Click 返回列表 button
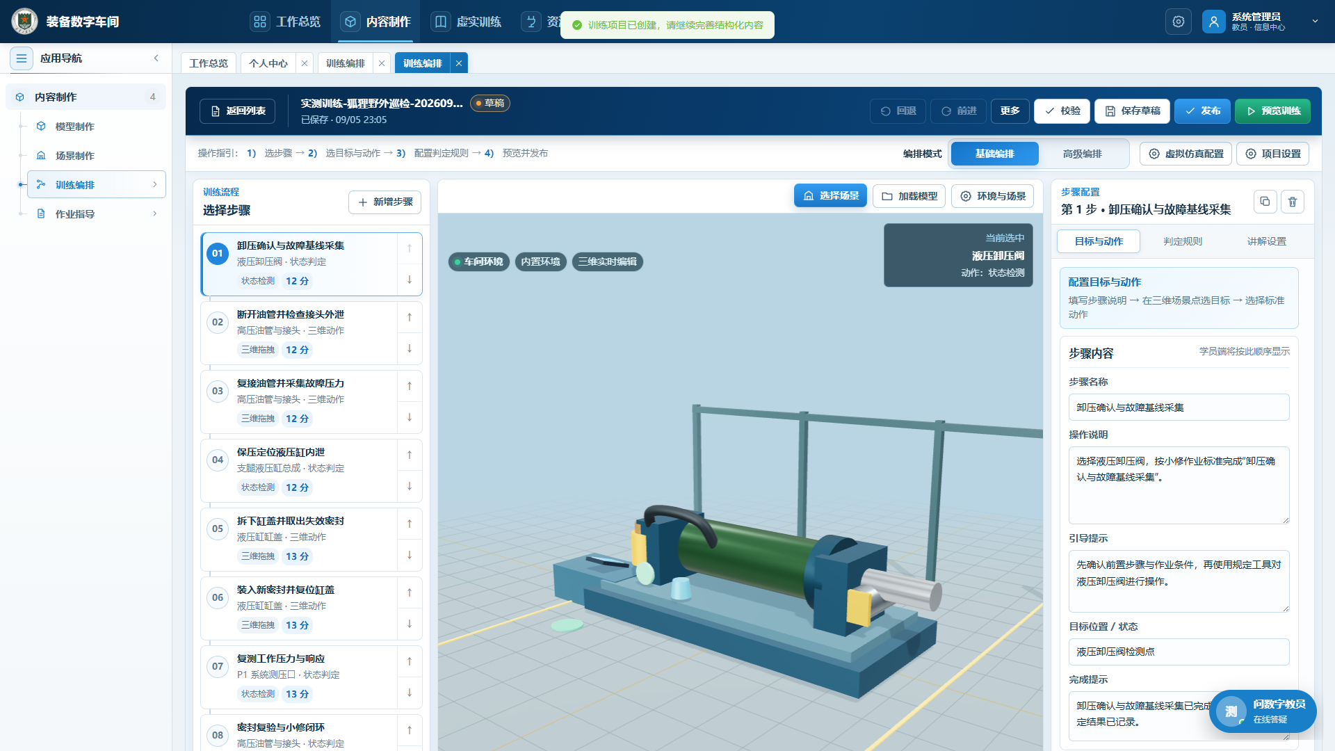Screen dimensions: 1335x751 237,111
